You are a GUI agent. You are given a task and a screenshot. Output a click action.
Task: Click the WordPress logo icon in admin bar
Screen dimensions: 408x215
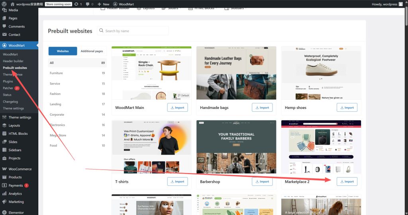coord(4,4)
